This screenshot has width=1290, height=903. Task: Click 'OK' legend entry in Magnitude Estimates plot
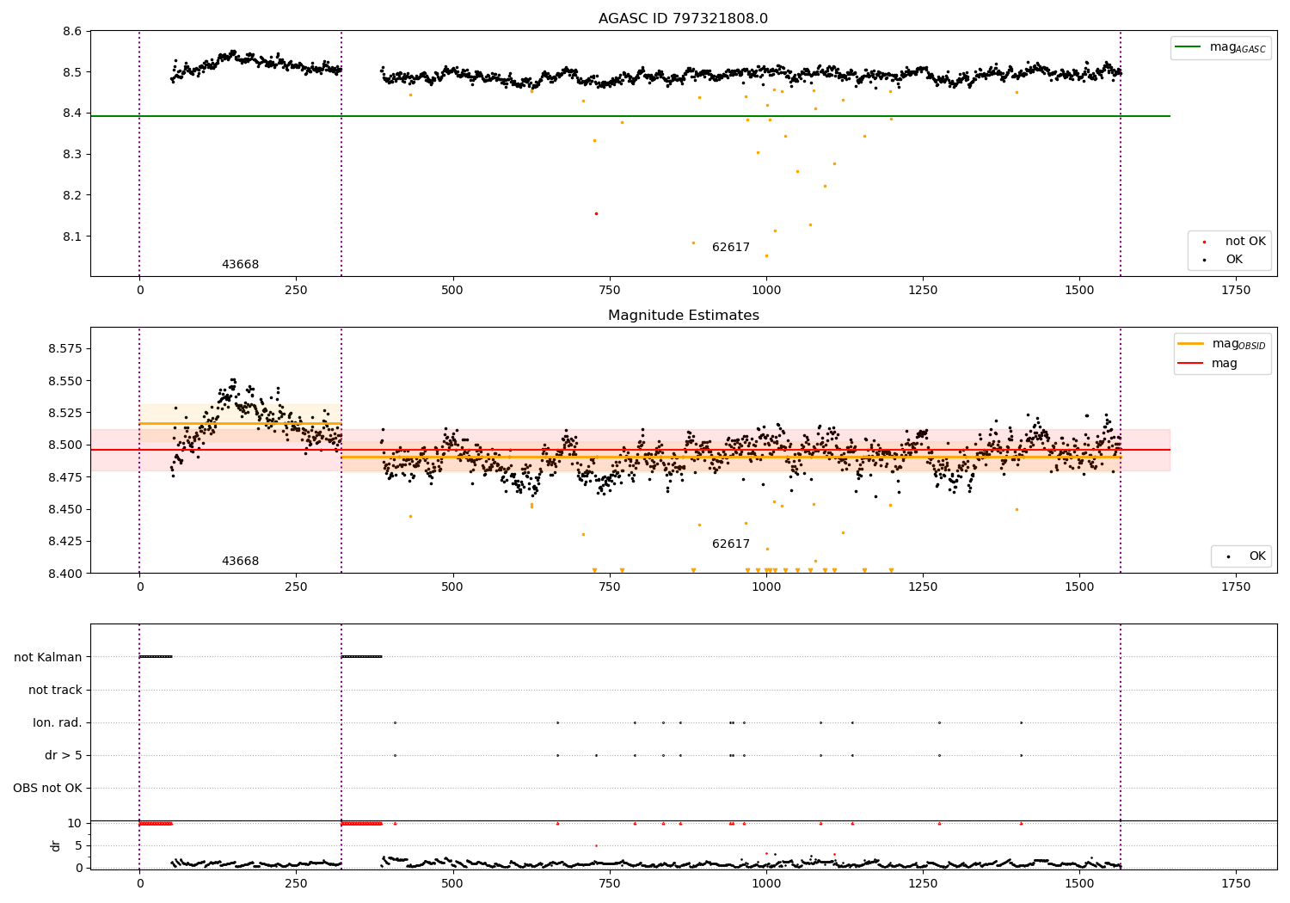(x=1244, y=556)
